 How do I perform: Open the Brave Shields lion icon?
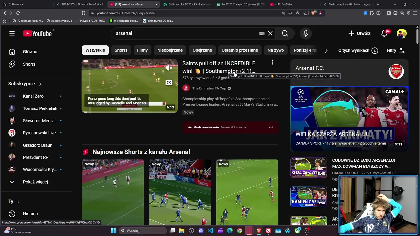[313, 13]
